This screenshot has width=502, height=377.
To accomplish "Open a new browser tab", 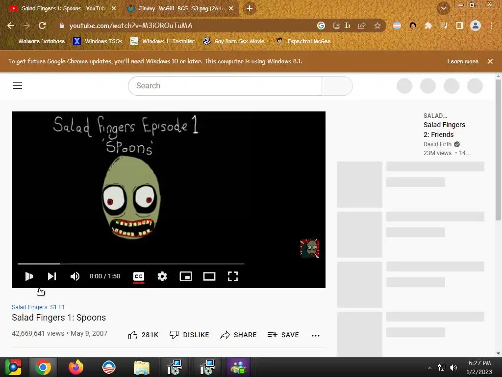I will pyautogui.click(x=250, y=8).
